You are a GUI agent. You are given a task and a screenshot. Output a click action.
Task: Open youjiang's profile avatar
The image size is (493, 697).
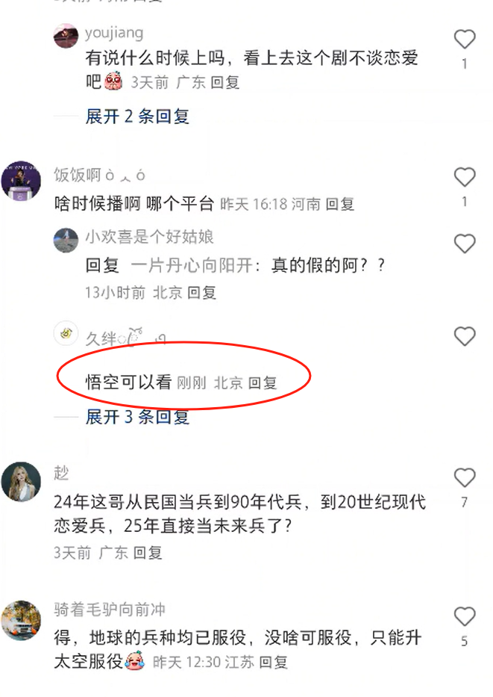click(x=66, y=36)
